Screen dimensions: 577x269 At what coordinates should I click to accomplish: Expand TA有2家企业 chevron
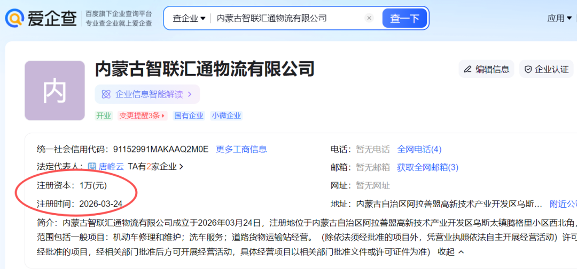(x=181, y=167)
